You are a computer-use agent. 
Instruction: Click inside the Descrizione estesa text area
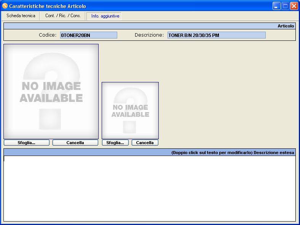150,189
